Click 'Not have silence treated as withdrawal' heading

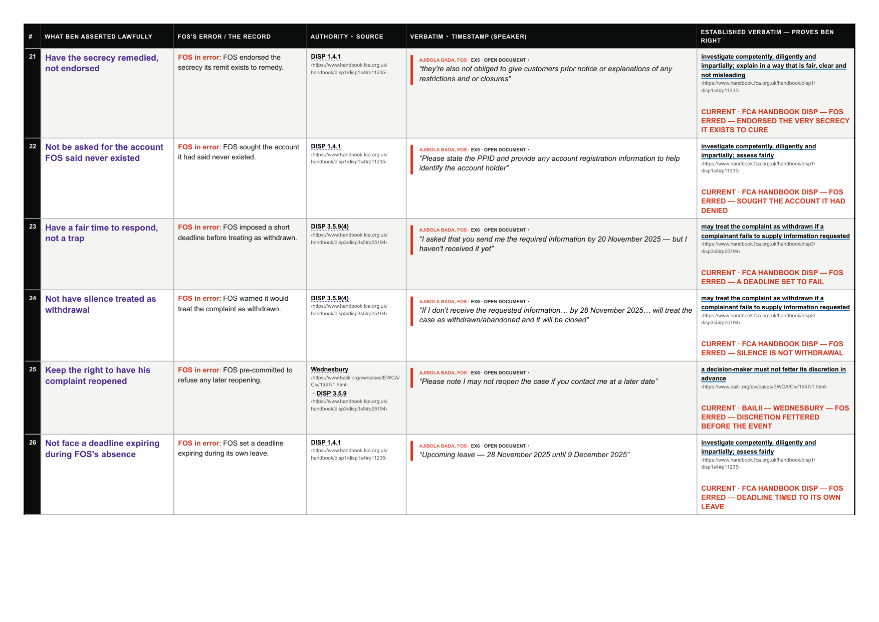point(101,304)
